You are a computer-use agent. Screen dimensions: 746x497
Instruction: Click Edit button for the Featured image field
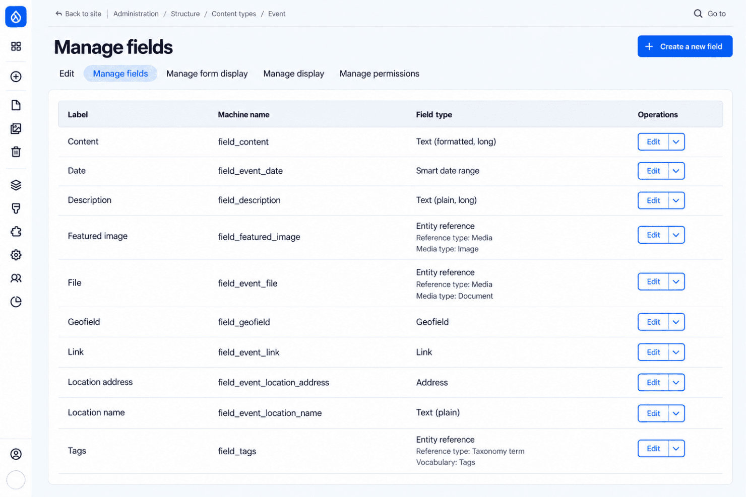click(653, 235)
